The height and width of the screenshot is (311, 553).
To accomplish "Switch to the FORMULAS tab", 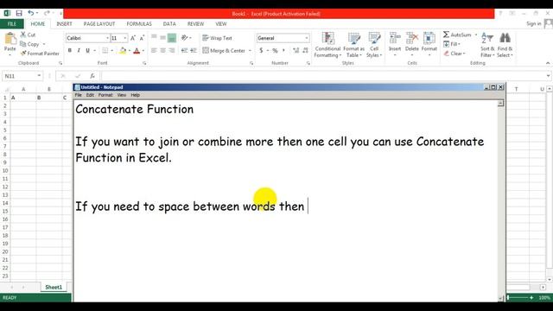I will 139,23.
